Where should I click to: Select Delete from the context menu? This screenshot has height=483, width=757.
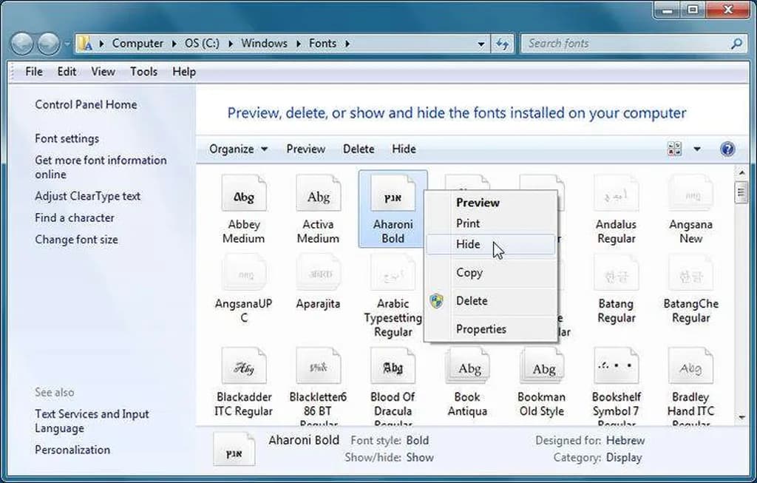pos(472,301)
